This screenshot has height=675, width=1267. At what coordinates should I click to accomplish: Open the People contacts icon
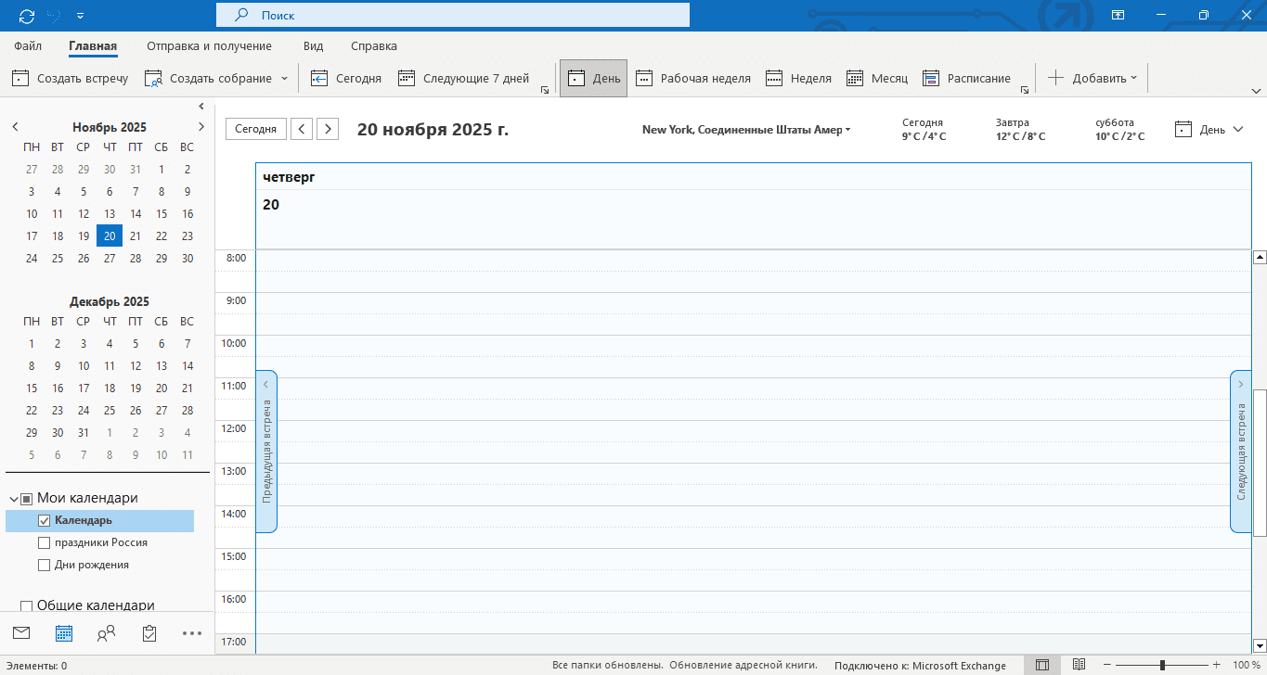[107, 633]
